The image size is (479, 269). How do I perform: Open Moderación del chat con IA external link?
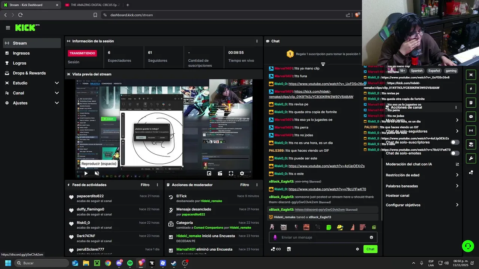[457, 164]
